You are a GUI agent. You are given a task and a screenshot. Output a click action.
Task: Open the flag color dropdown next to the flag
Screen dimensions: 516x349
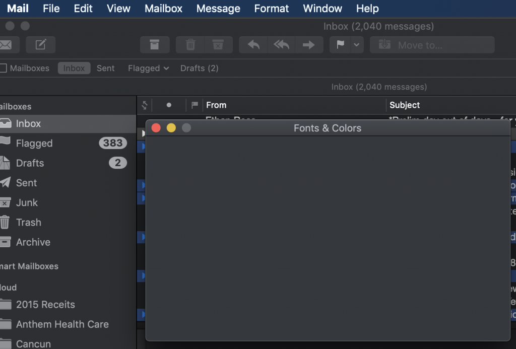(355, 45)
